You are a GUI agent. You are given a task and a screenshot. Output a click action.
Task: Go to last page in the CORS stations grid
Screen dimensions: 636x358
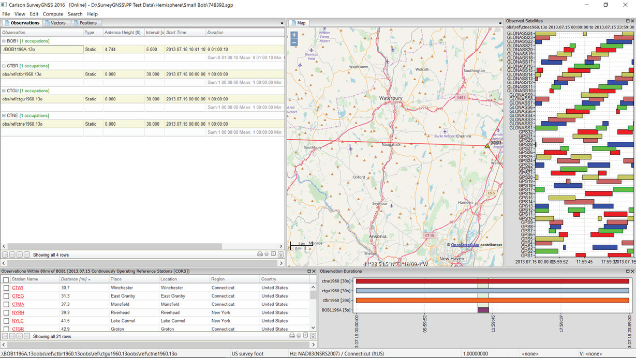[26, 336]
